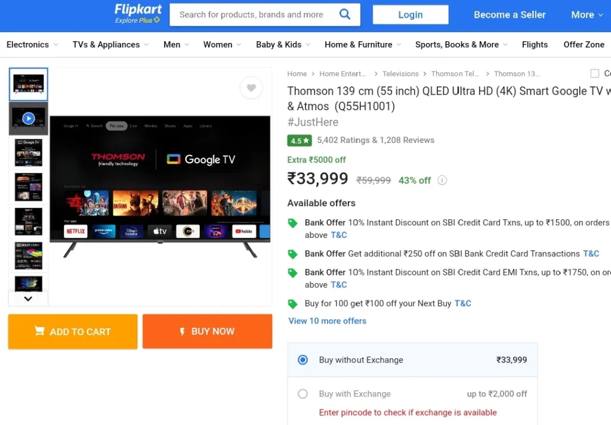Go to Televisions breadcrumb
The height and width of the screenshot is (425, 611).
click(x=400, y=73)
